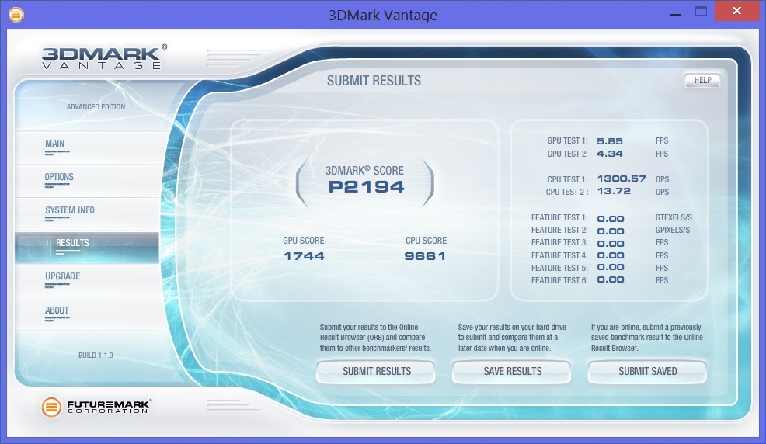Click the SUBMIT RESULTS button
Image resolution: width=766 pixels, height=444 pixels.
coord(376,371)
